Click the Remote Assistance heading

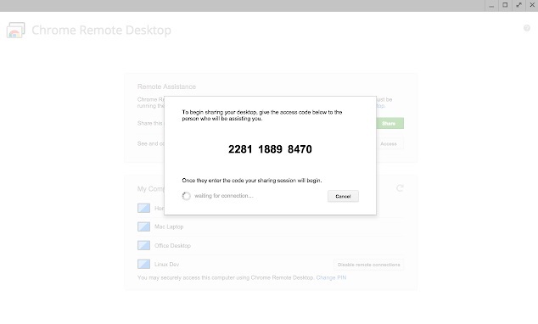pos(166,87)
